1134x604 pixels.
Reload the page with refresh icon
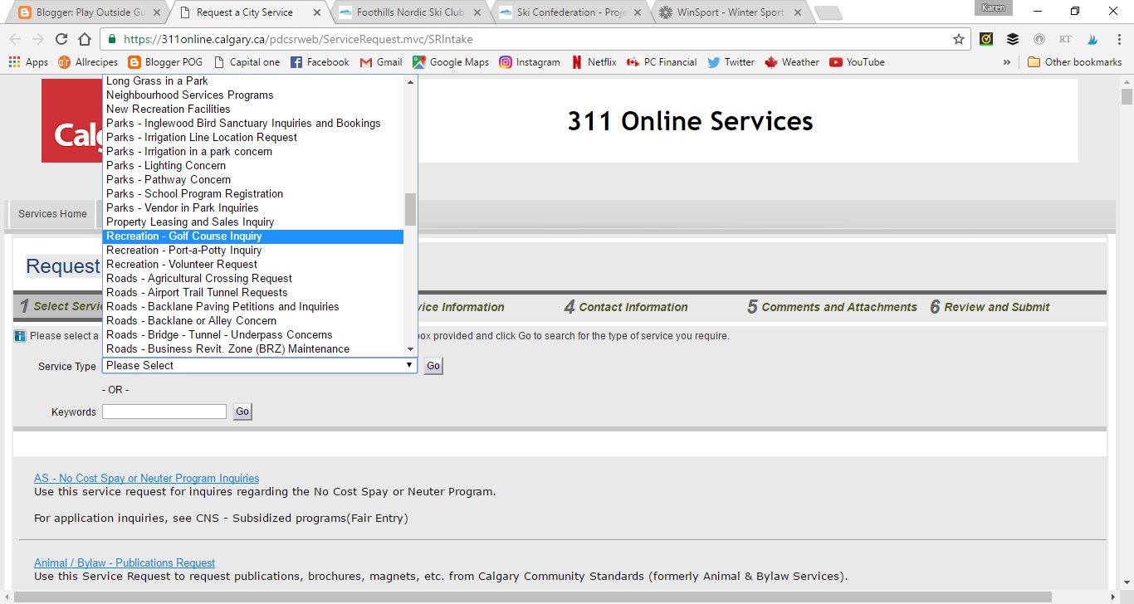tap(61, 39)
